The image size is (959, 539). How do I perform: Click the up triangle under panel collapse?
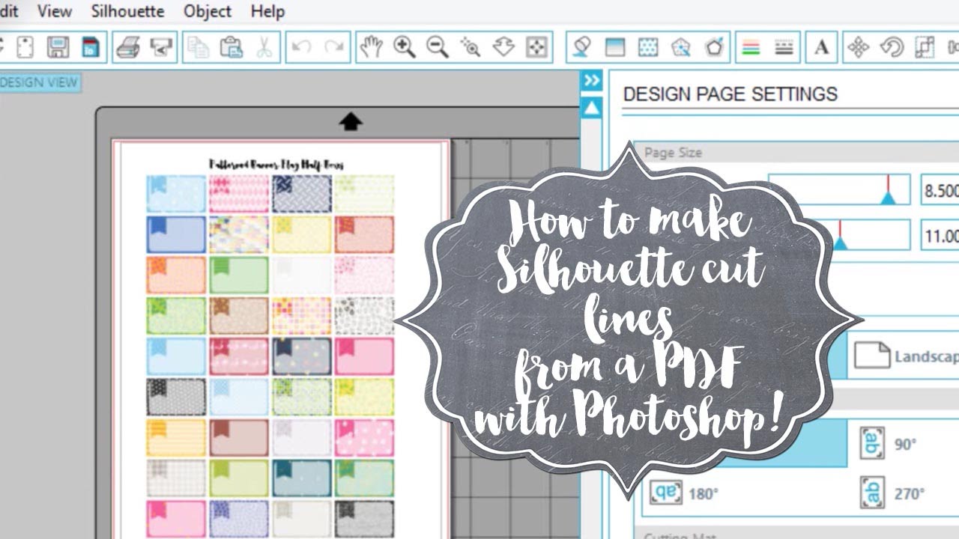coord(592,109)
